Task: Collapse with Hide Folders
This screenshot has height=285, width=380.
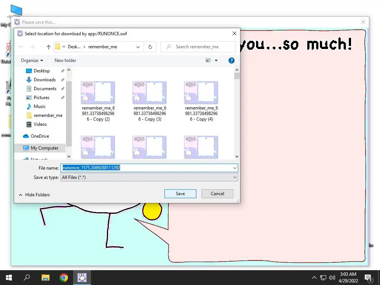Action: (34, 194)
